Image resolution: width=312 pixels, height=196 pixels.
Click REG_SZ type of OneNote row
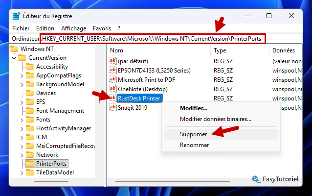[223, 89]
